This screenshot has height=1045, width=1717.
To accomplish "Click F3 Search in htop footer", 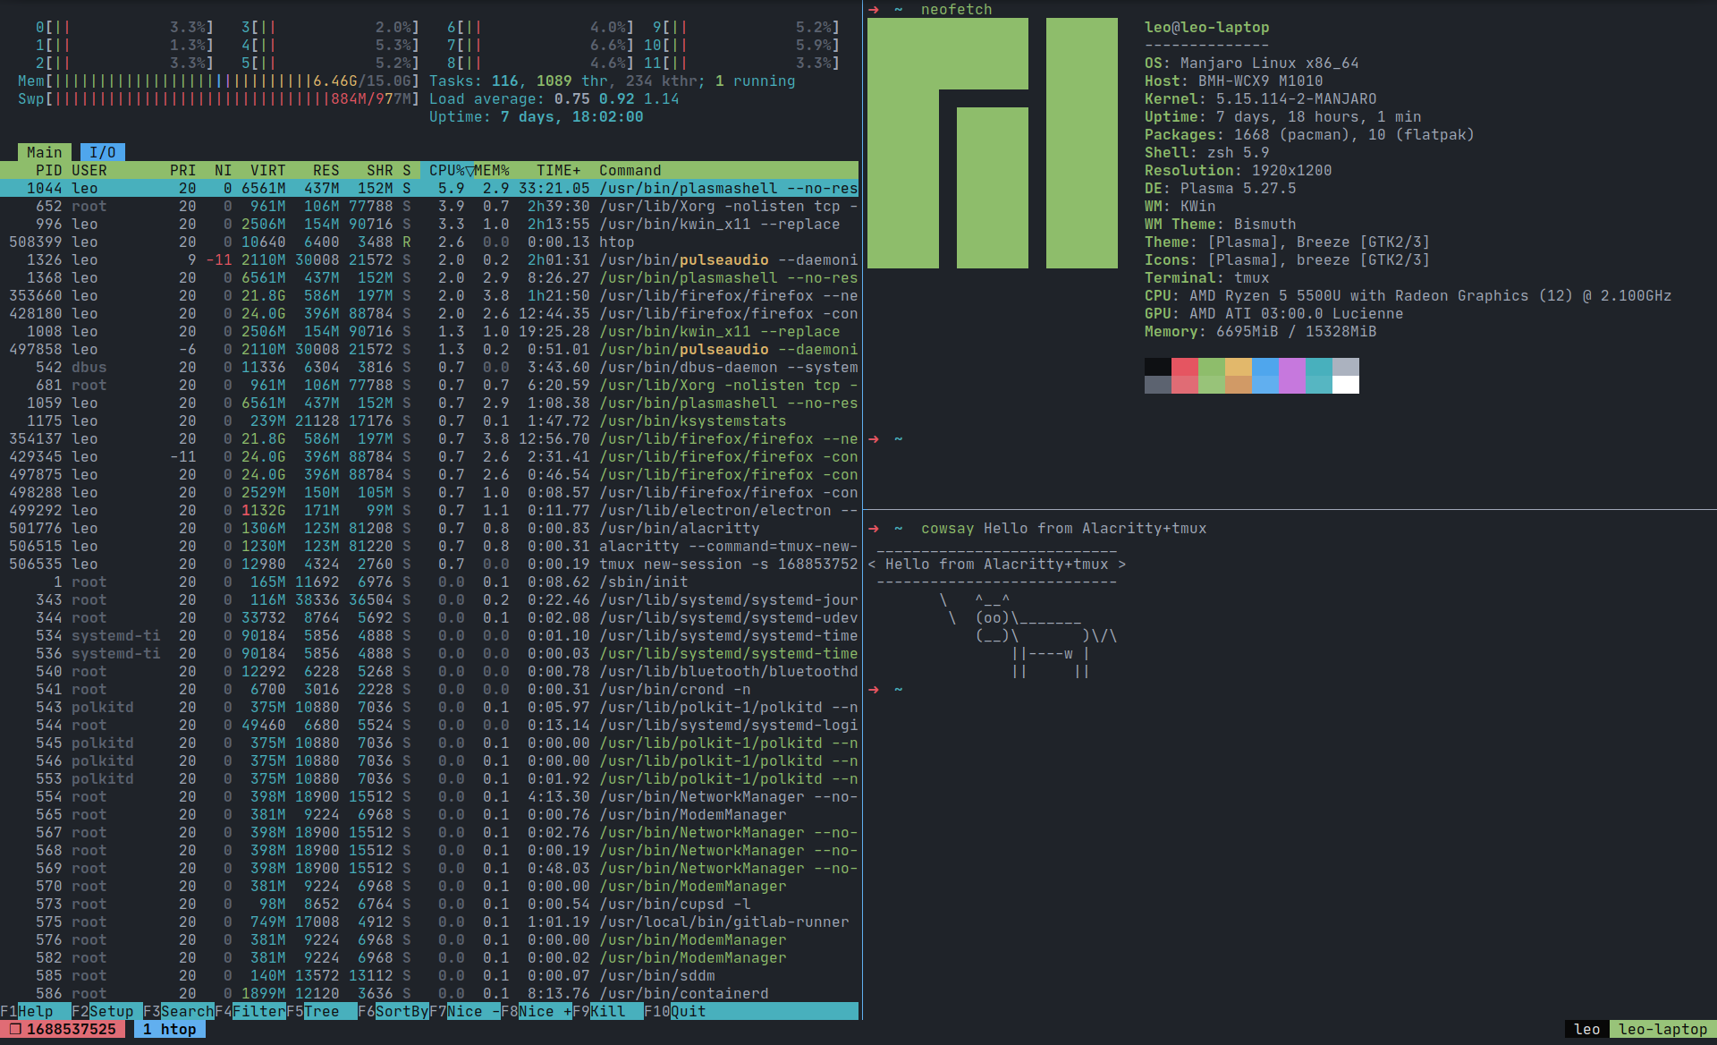I will tap(179, 1011).
